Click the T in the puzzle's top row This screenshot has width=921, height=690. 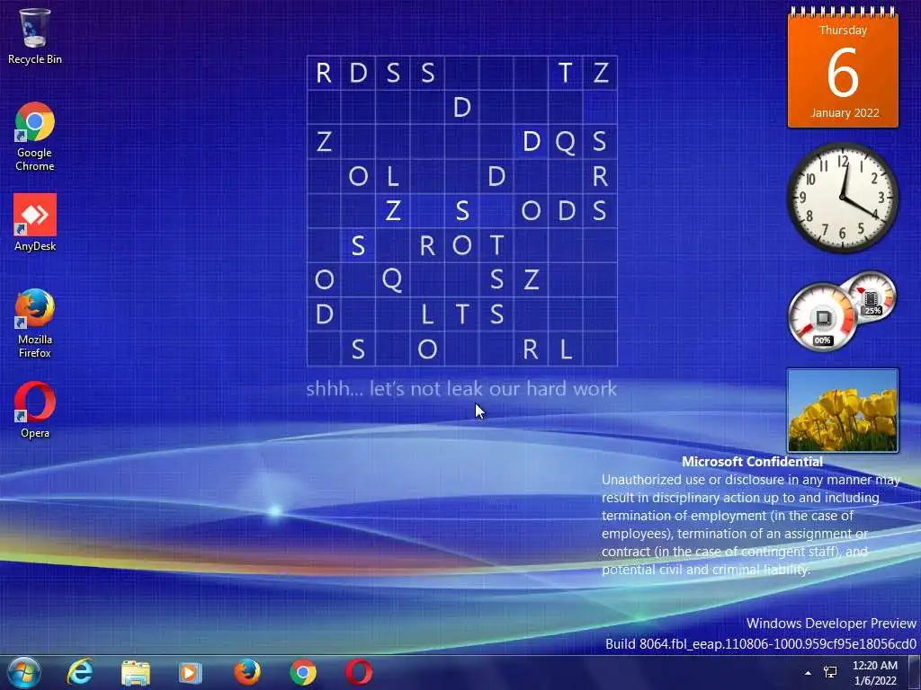tap(565, 73)
